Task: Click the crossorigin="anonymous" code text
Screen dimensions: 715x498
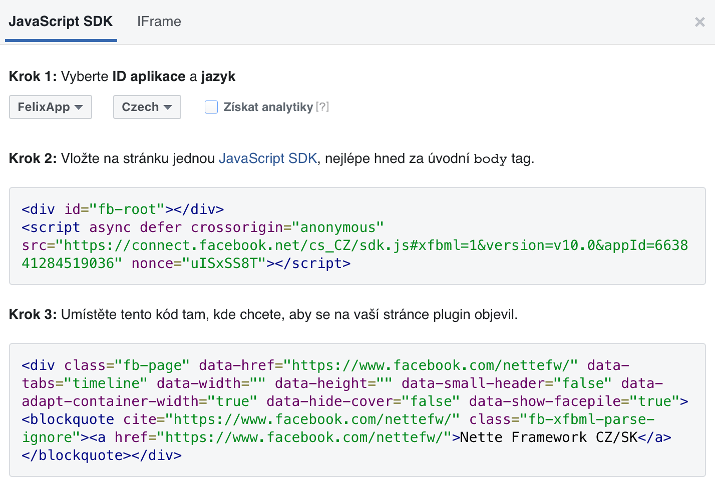Action: click(287, 227)
